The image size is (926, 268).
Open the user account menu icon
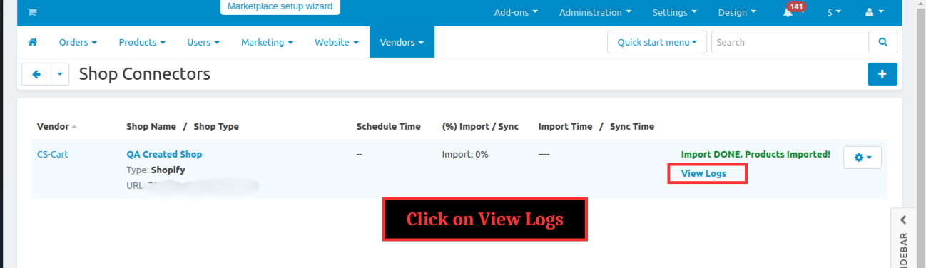click(874, 12)
